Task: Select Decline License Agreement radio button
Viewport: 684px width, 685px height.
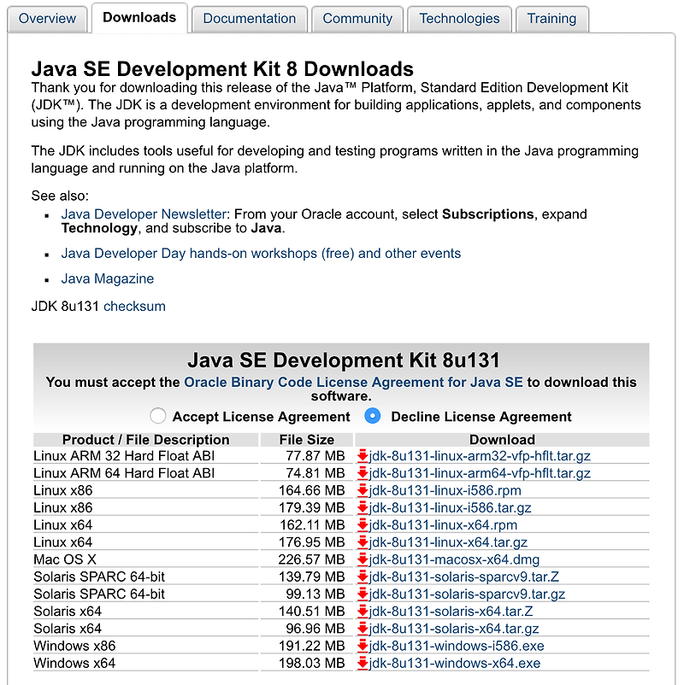Action: coord(373,416)
